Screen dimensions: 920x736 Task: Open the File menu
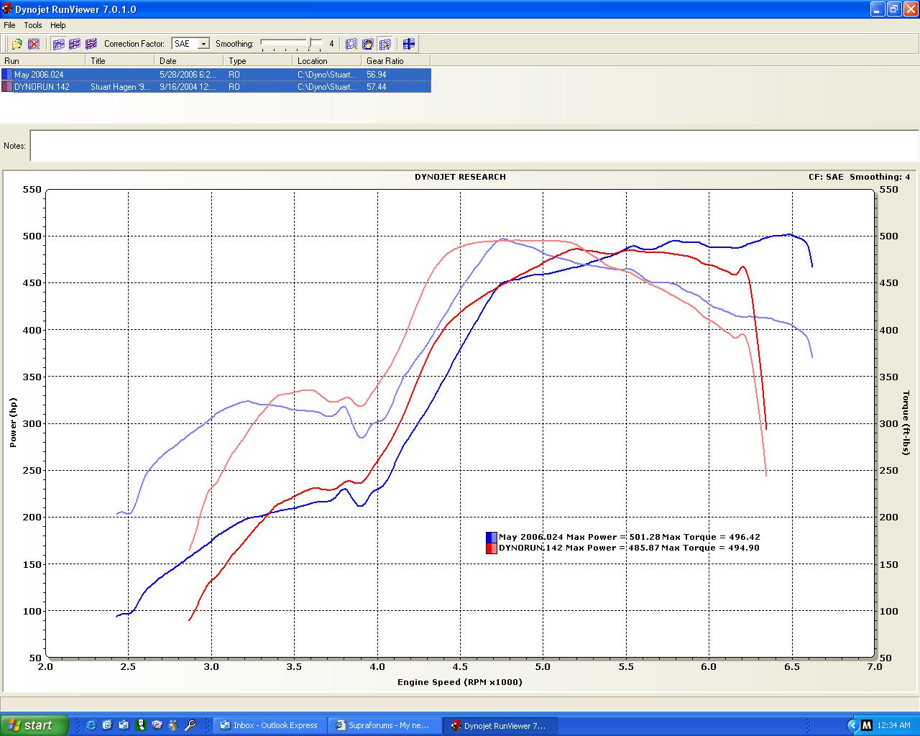(9, 25)
